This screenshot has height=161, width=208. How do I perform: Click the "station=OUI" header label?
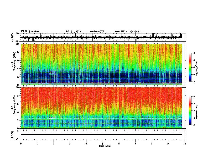[x=97, y=32]
